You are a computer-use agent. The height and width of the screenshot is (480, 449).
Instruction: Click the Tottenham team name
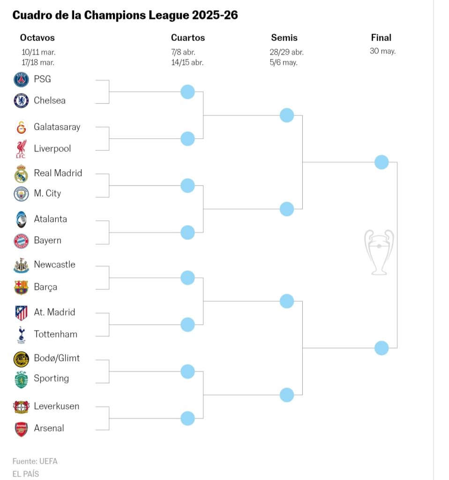[55, 334]
